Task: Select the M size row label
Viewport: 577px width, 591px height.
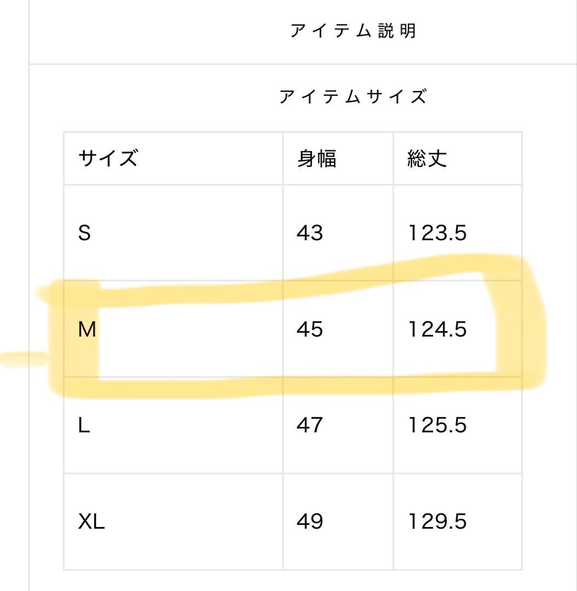Action: click(86, 329)
